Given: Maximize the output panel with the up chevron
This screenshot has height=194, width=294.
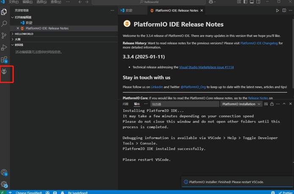Looking at the screenshot, I should coord(284,104).
